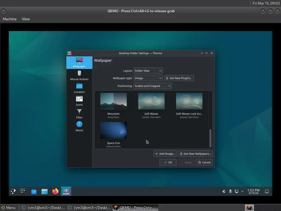Open the Machine menu in QEMU
The image size is (281, 211).
pos(10,19)
